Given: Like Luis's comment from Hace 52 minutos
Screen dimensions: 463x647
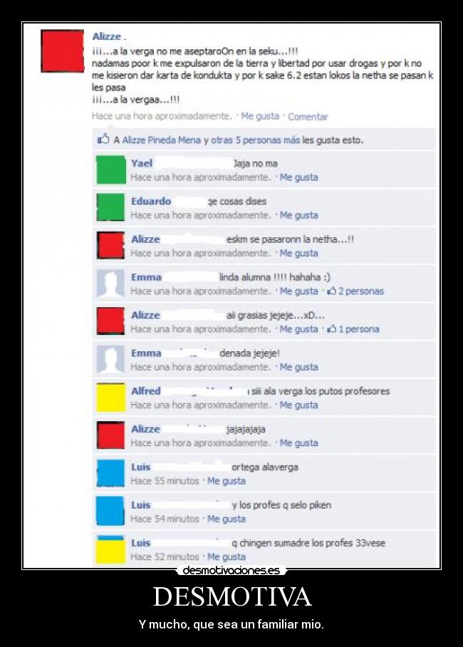Looking at the screenshot, I should pyautogui.click(x=226, y=557).
